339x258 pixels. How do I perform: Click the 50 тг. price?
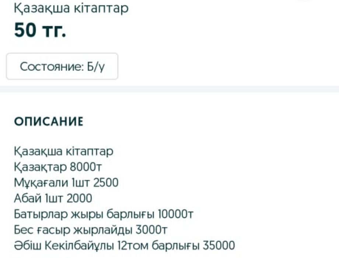click(x=40, y=30)
